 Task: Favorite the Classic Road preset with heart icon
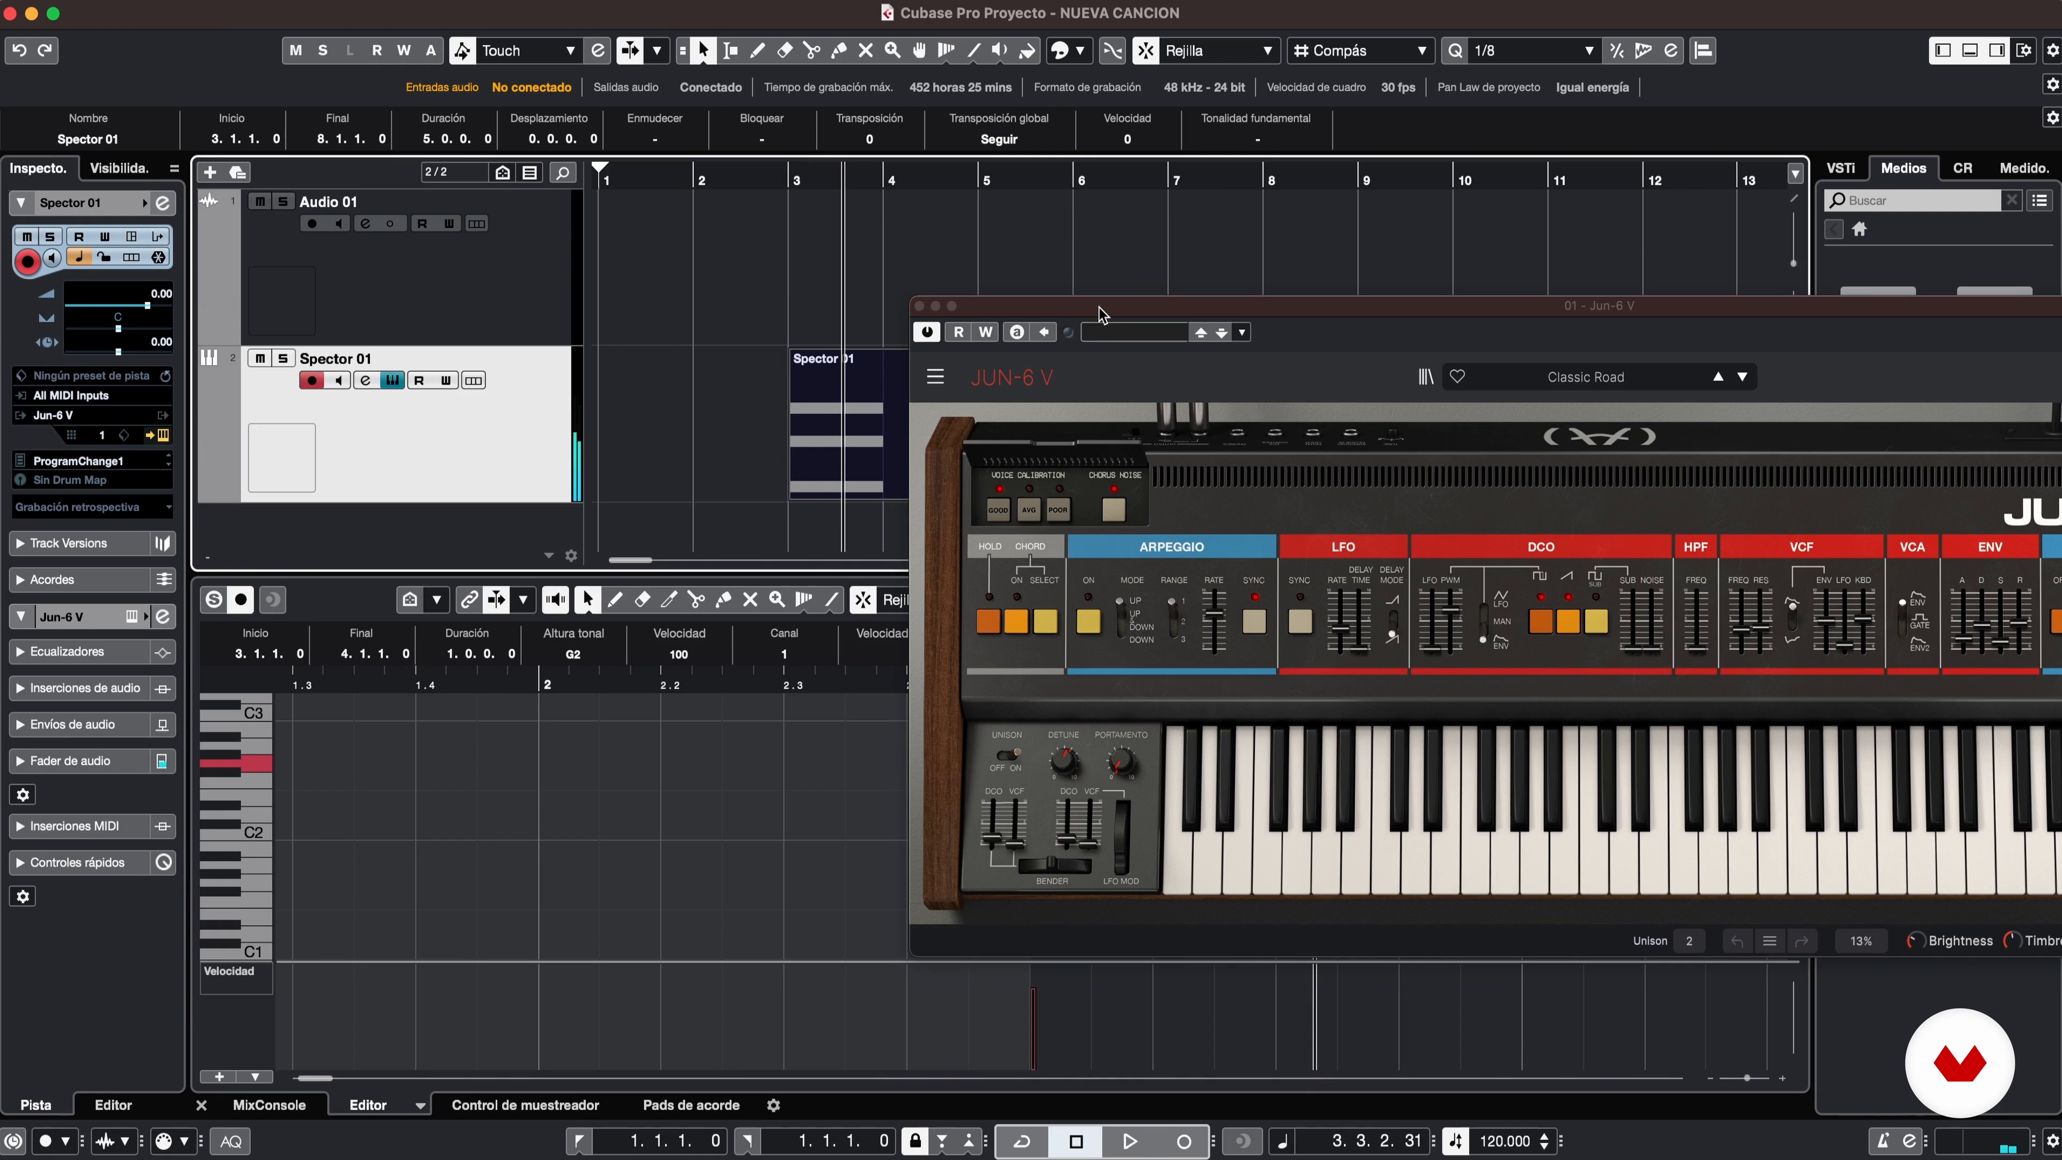click(x=1458, y=377)
